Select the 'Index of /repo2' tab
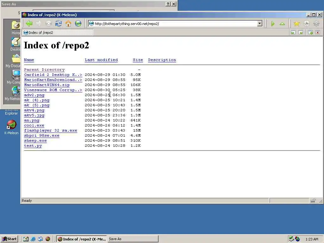Screen dimensions: 324x243 pyautogui.click(x=58, y=33)
